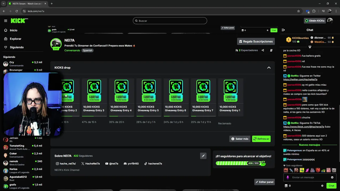Viewport: 340px width, 191px height.
Task: Open nemob Slots & Casino channel
Action: point(23,163)
